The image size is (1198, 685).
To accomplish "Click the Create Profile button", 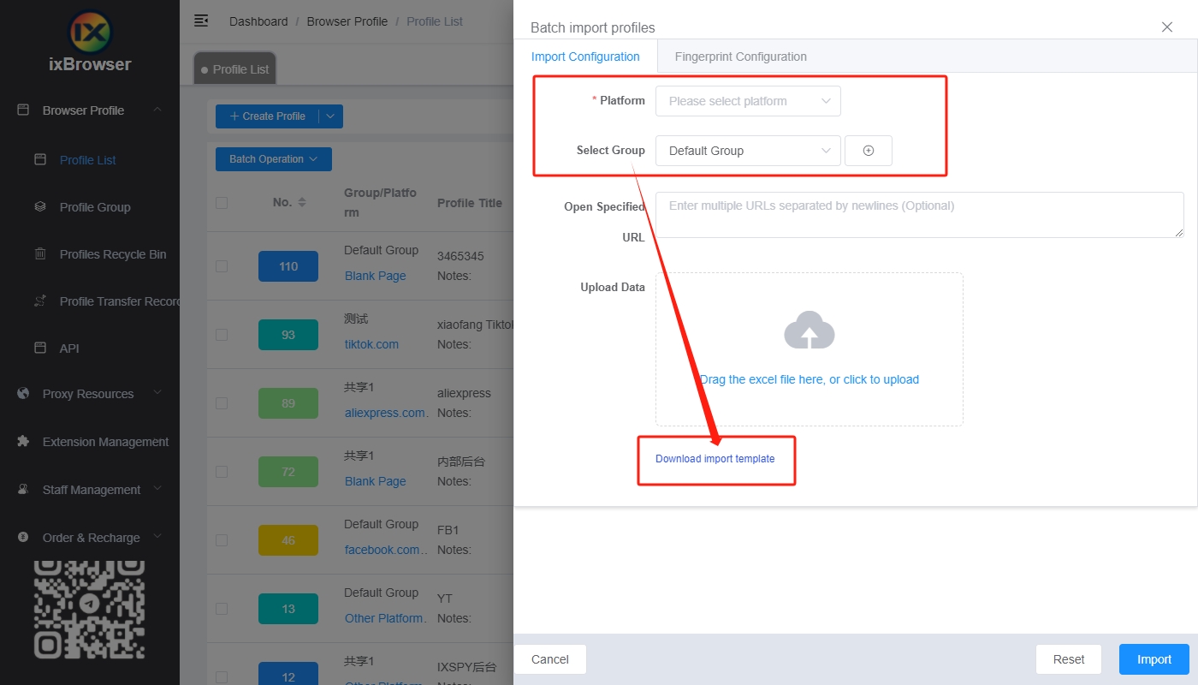I will [x=268, y=116].
